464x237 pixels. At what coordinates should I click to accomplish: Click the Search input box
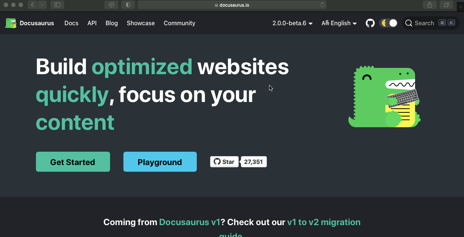click(x=430, y=23)
